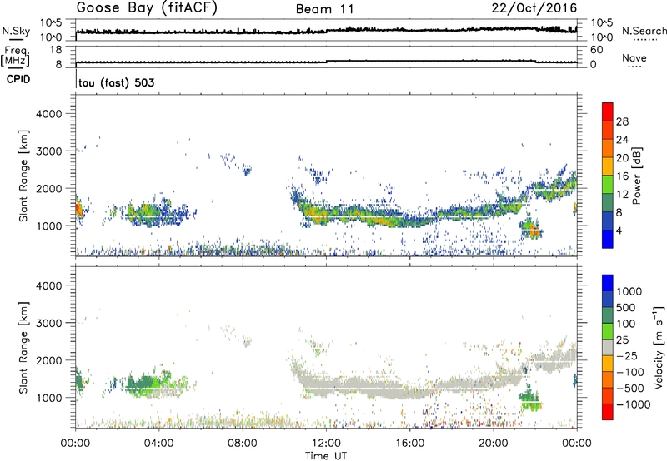Click the 'Beam 11' label
The width and height of the screenshot is (667, 461).
click(x=325, y=9)
